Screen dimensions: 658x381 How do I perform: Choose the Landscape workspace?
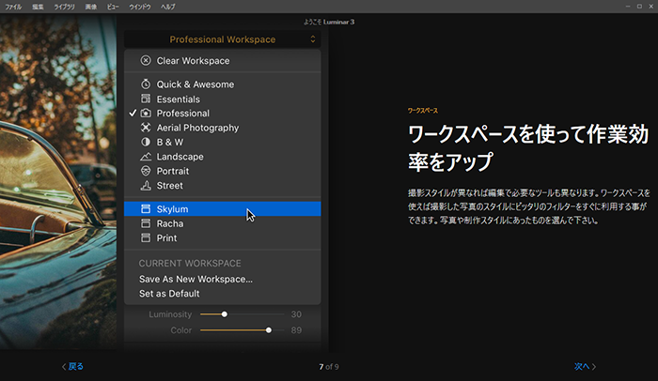[x=223, y=157]
